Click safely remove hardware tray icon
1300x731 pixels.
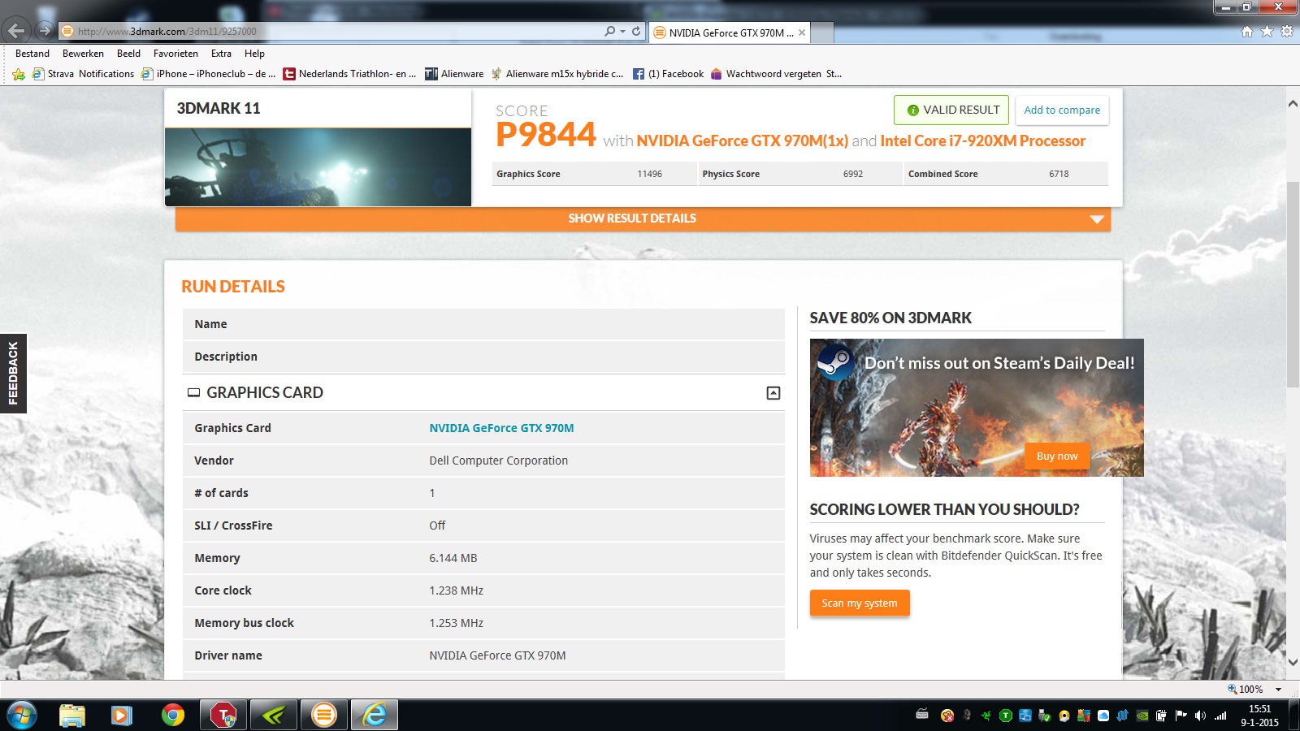[1045, 716]
